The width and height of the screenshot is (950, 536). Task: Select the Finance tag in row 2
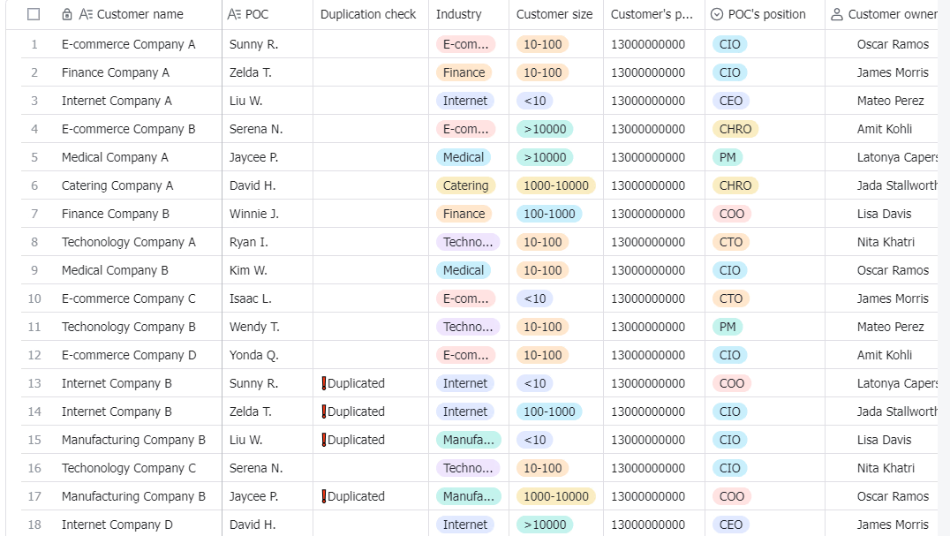coord(464,72)
